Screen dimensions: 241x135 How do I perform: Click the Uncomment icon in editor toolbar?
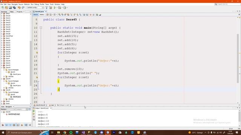[100, 15]
